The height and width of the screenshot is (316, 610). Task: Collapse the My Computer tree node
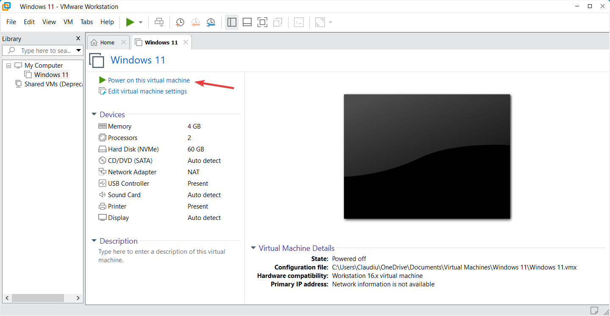(x=8, y=66)
